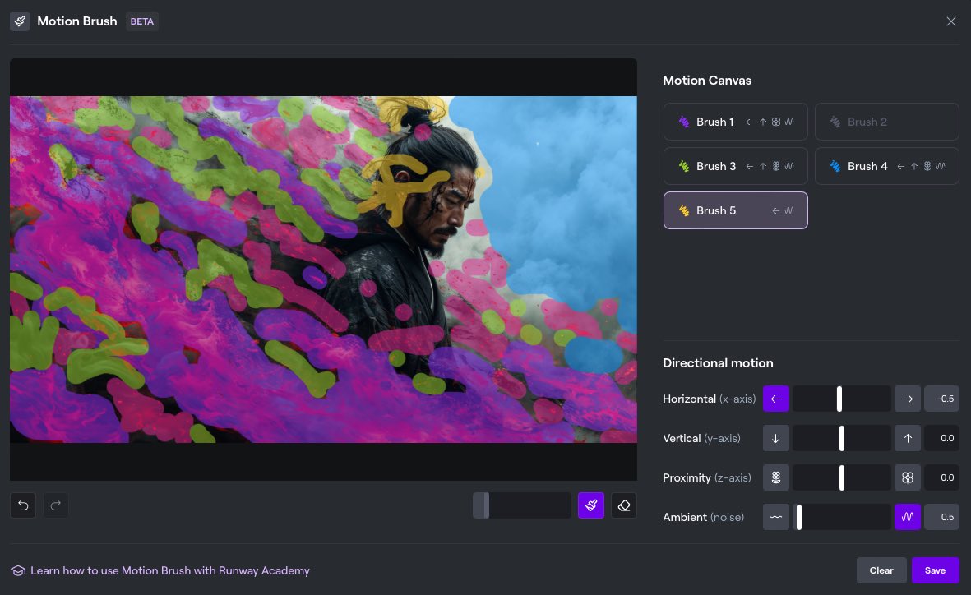
Task: Select Brush 1 in Motion Canvas
Action: [735, 122]
